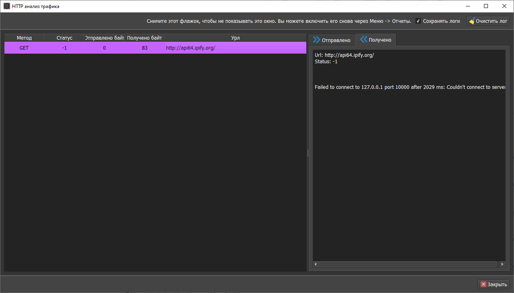Maximize the HTTP анализ трафика window
This screenshot has width=514, height=293.
(486, 6)
